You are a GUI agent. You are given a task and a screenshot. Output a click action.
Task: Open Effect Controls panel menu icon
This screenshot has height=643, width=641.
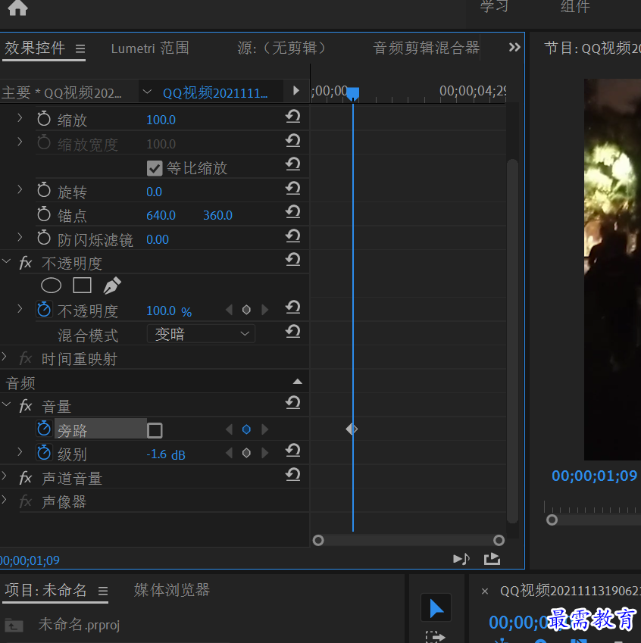point(80,49)
